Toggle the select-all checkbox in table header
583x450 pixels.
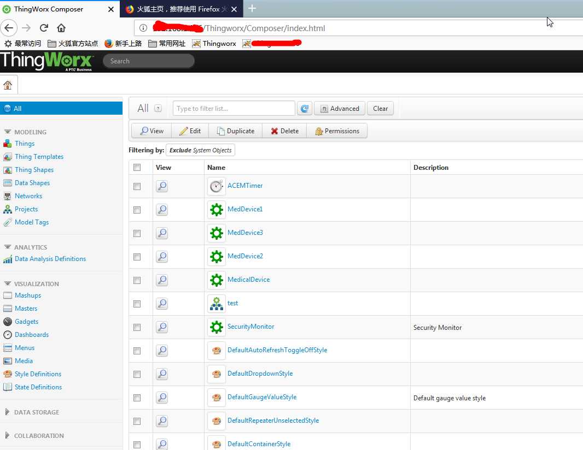tap(137, 168)
